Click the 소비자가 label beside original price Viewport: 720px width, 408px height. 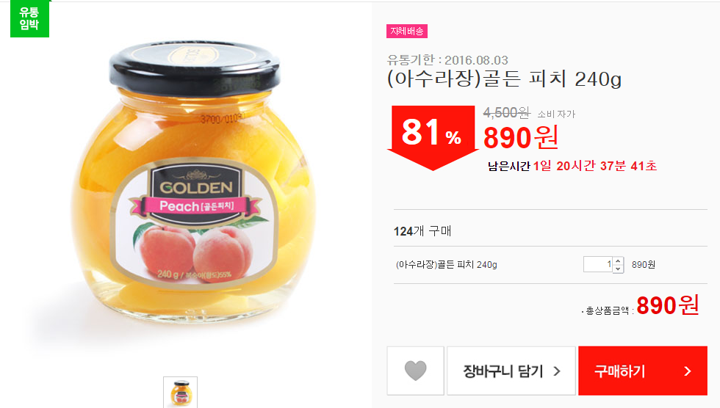point(556,114)
